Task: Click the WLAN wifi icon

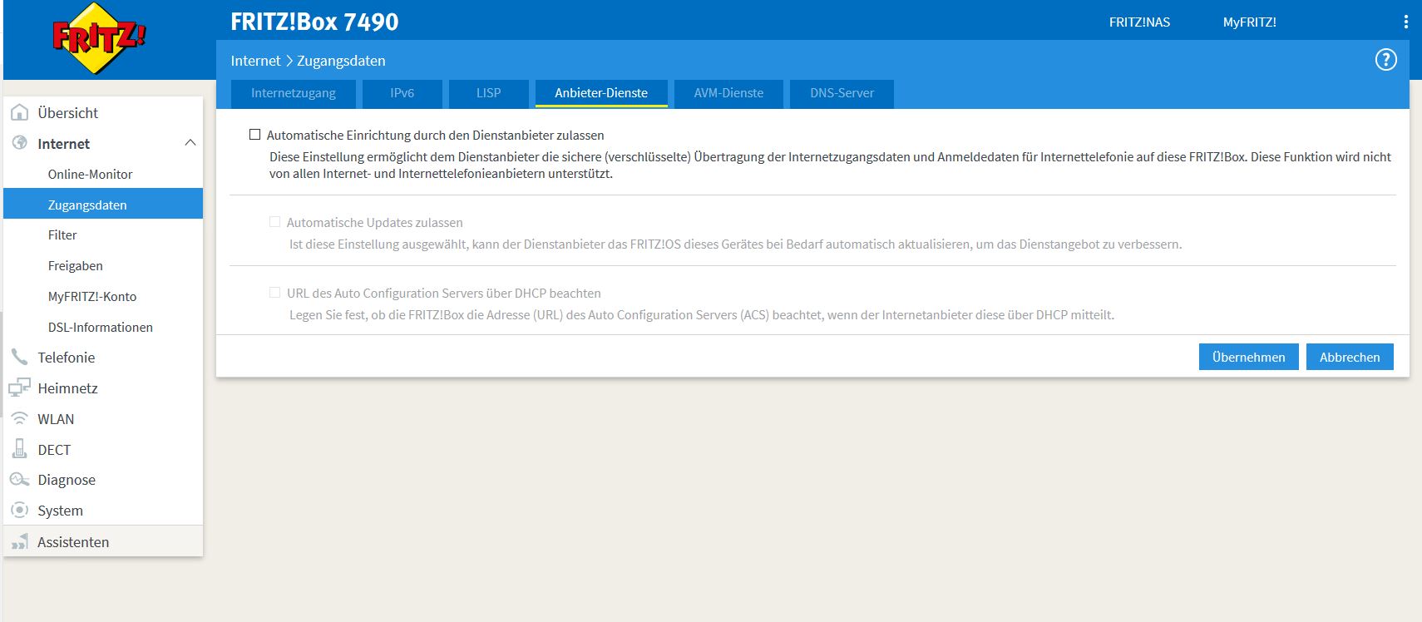Action: click(19, 419)
